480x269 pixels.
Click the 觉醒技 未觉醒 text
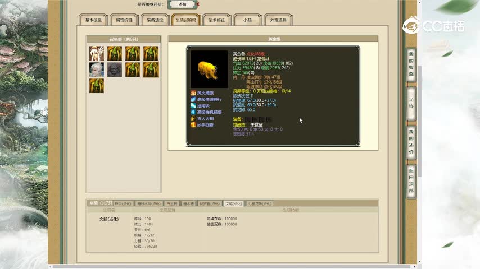coord(248,125)
